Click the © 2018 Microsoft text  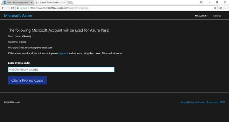pos(12,102)
